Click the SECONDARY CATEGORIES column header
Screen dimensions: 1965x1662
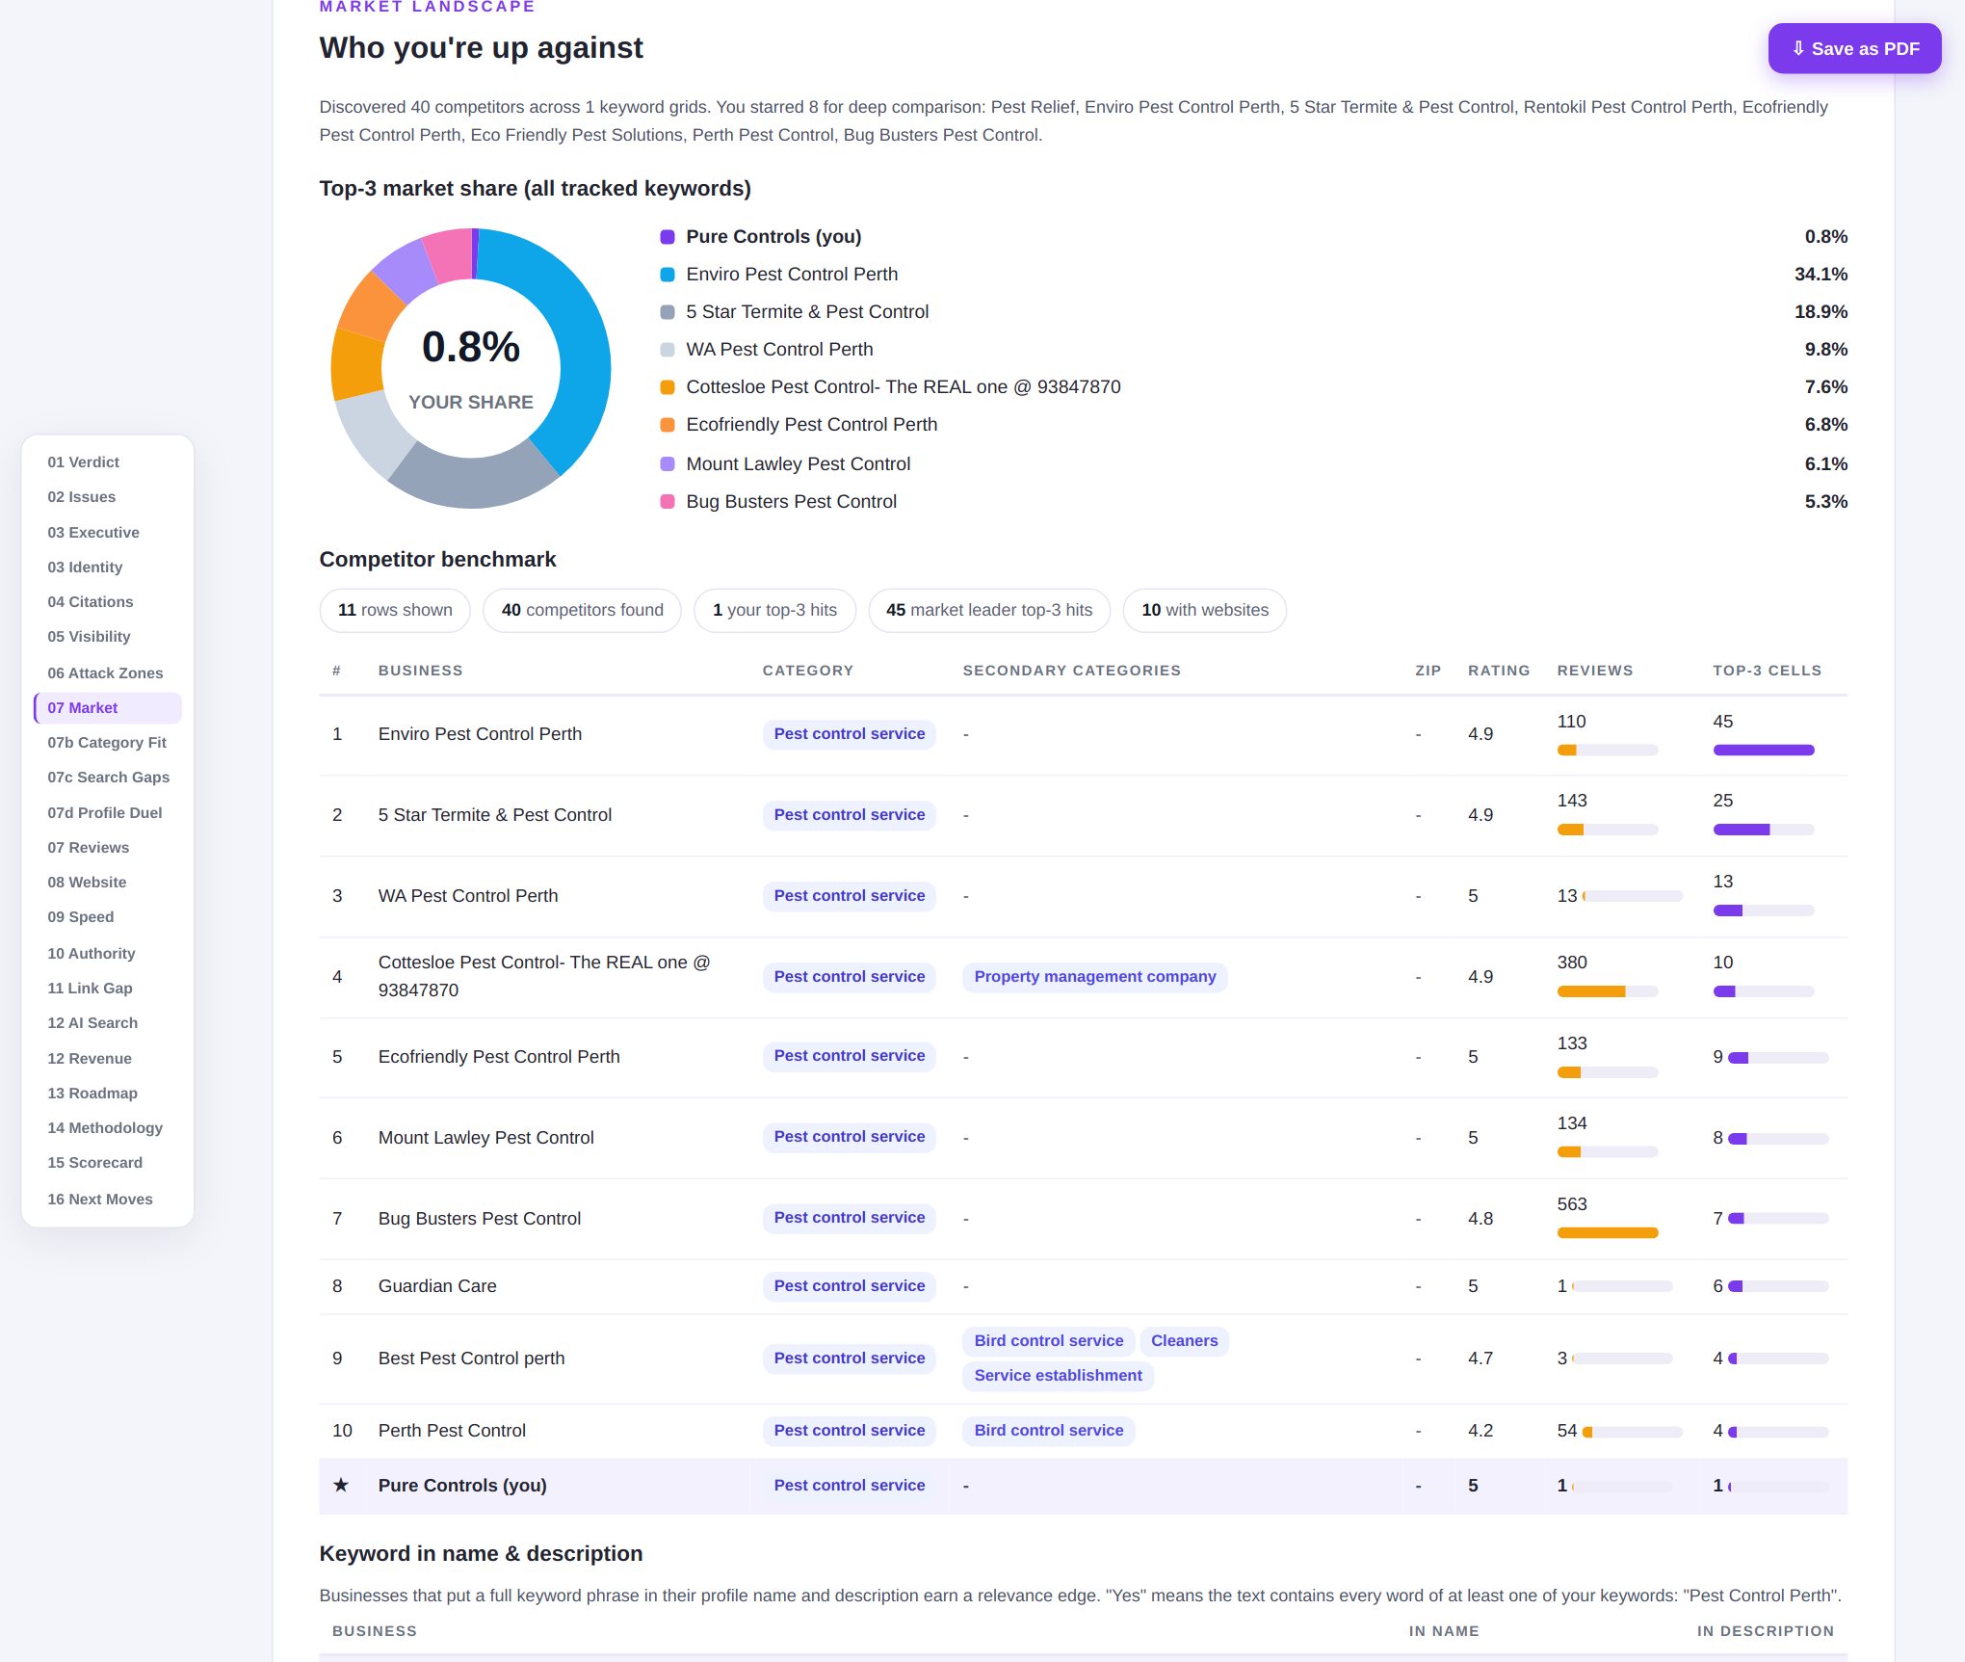[1071, 671]
